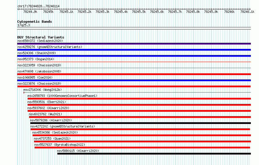Open nsv4272202 (gnomADStructuralVariants) label
259x165 pixels.
tap(63, 126)
